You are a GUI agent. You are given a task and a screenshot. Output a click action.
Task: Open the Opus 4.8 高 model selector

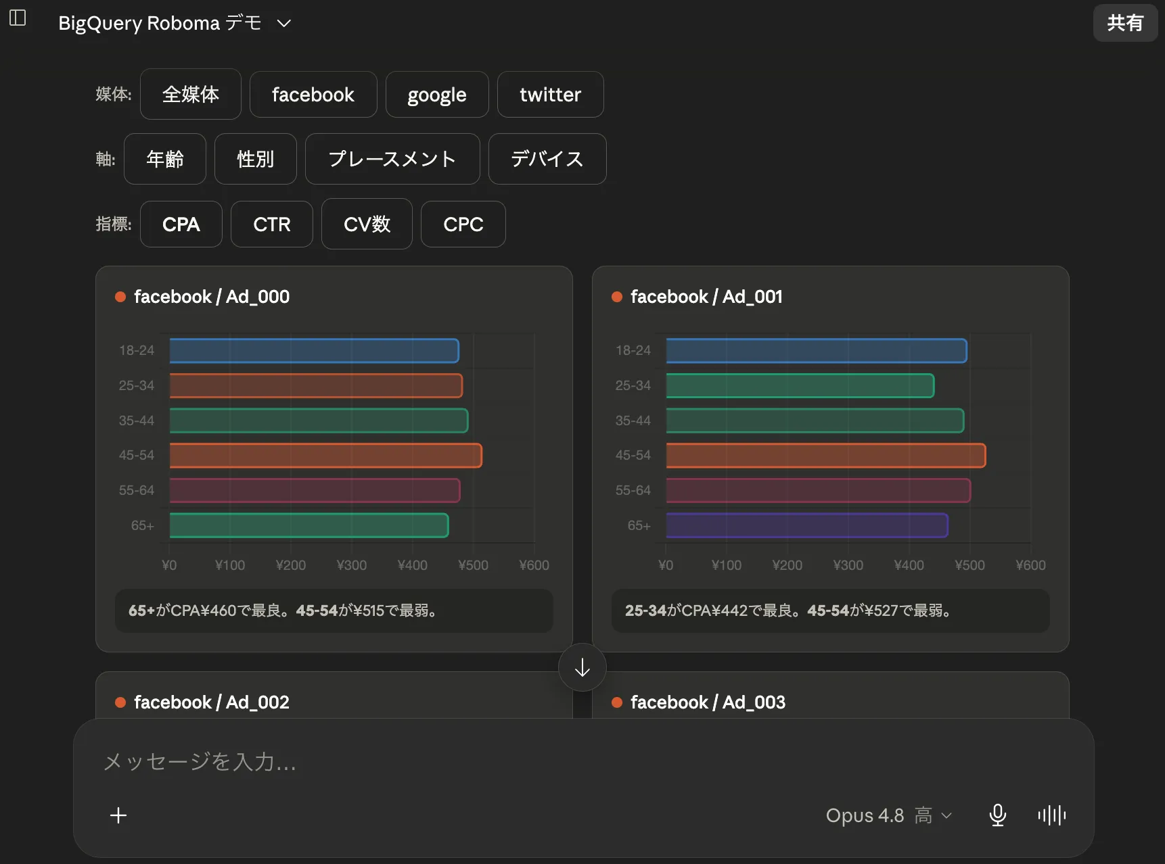889,815
